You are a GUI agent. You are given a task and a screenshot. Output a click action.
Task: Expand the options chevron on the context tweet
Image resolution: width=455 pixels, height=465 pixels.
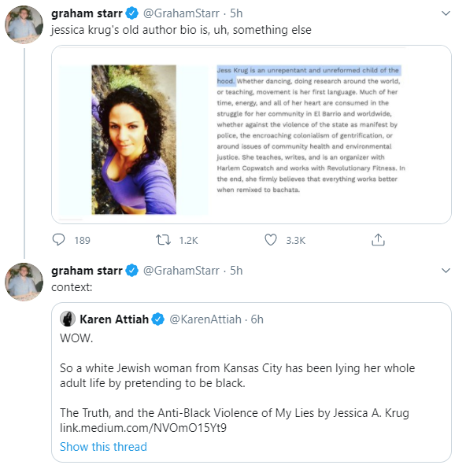pyautogui.click(x=446, y=271)
